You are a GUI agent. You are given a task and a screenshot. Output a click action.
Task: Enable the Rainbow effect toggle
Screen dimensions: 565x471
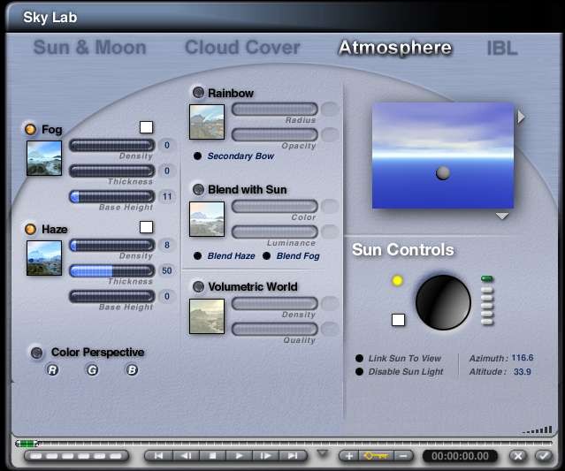tap(198, 93)
